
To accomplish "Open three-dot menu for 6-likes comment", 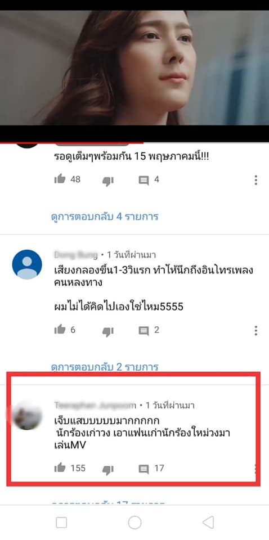I will coord(255,331).
